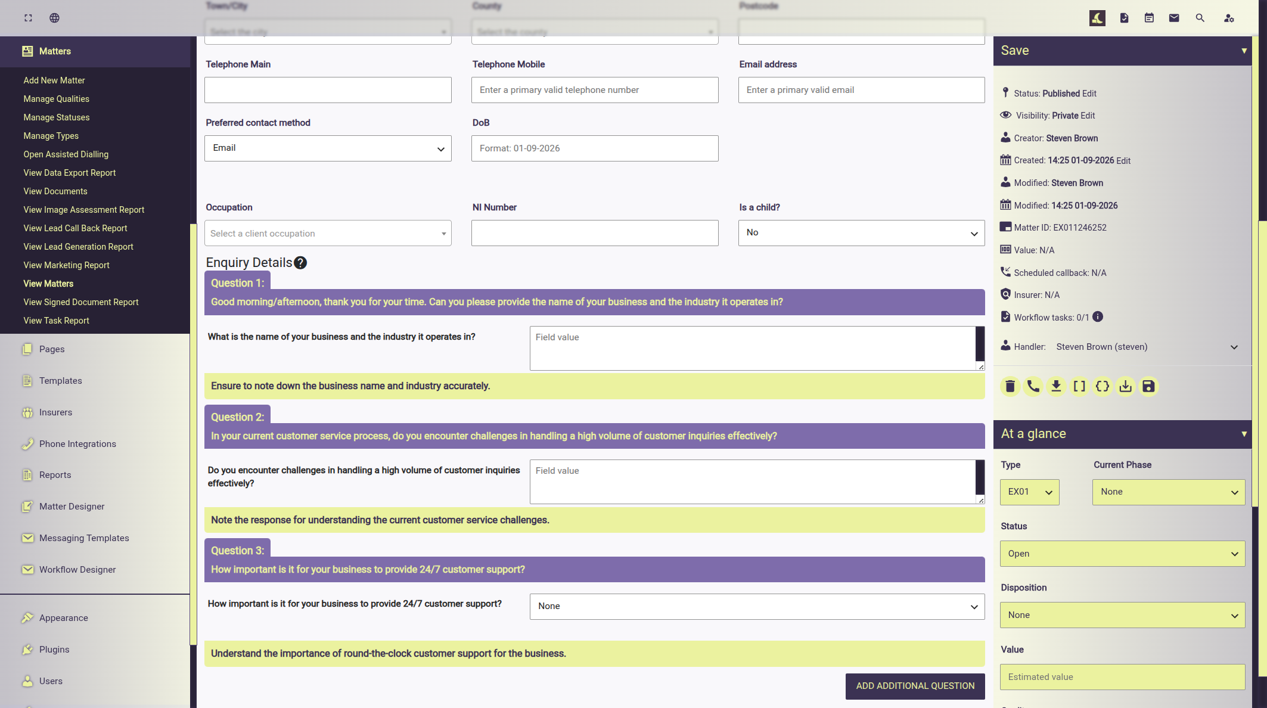Click the square brackets icon button

click(1079, 387)
